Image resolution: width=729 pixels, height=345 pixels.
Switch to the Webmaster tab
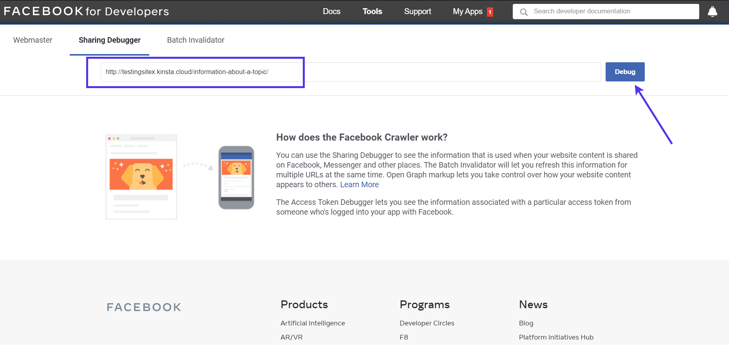(33, 40)
